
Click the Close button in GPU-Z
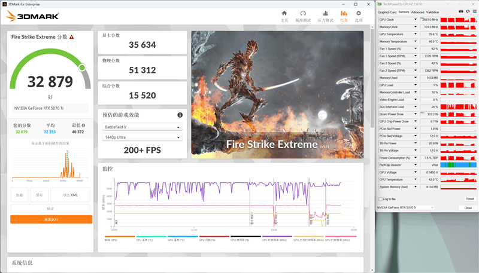(468, 208)
